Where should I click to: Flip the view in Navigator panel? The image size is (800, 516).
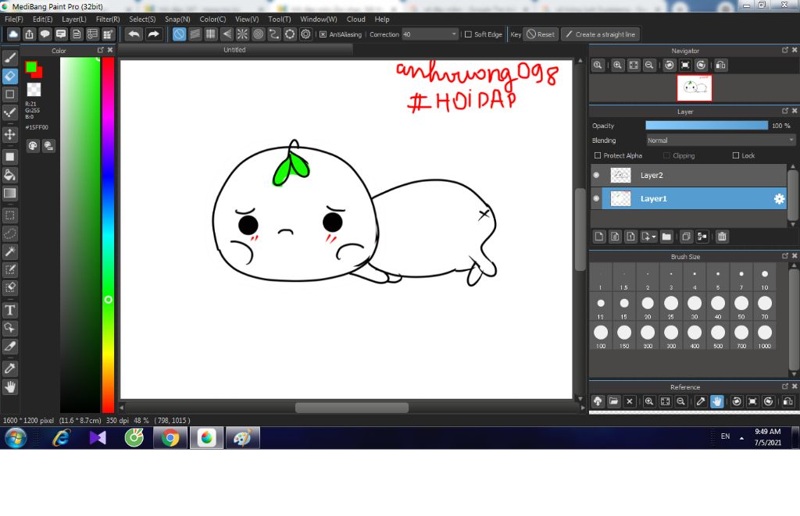(x=720, y=66)
